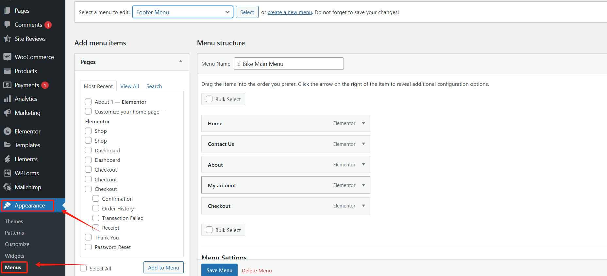Select the Home menu item bar

click(286, 123)
